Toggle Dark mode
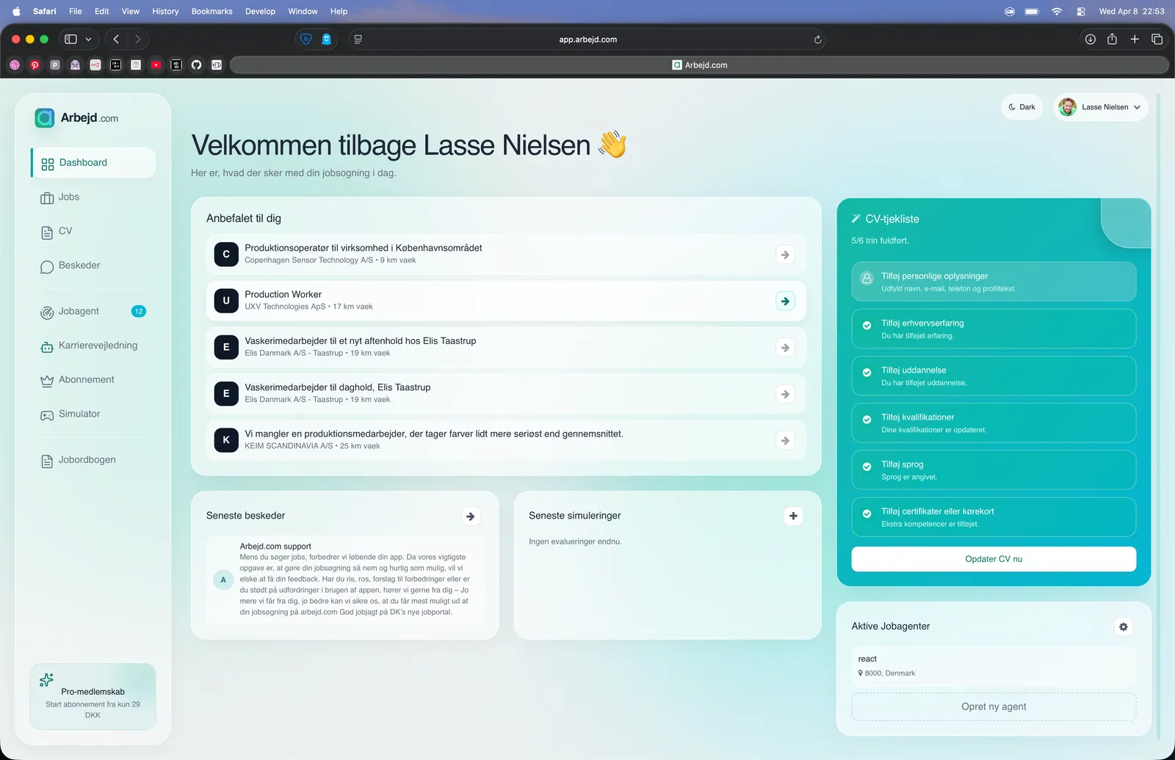The image size is (1175, 760). tap(1022, 107)
